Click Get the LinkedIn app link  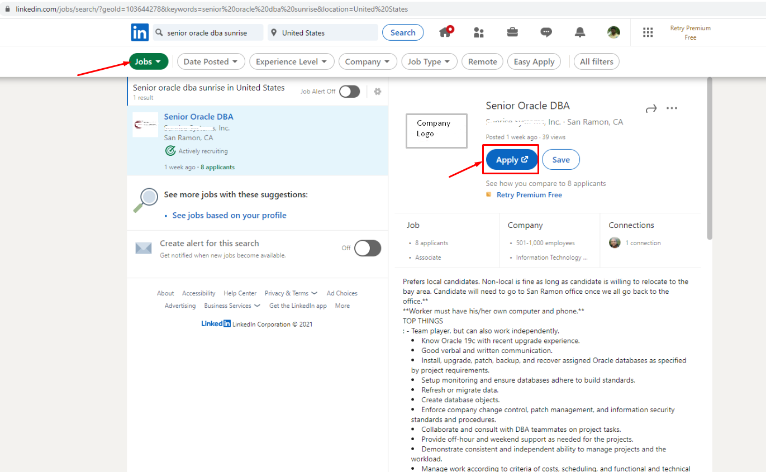point(298,306)
